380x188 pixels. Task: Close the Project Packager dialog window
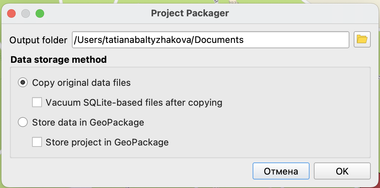[x=11, y=14]
